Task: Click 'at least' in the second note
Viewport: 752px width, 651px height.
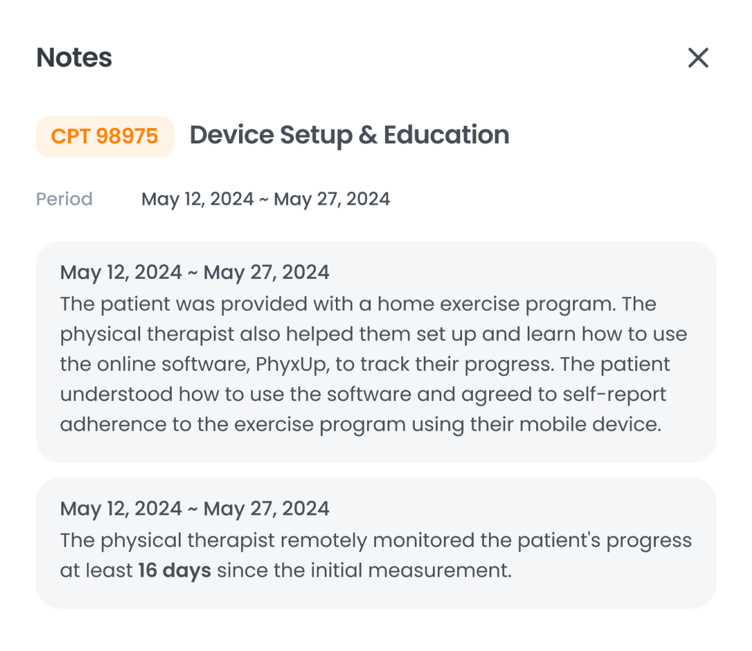Action: click(x=96, y=571)
